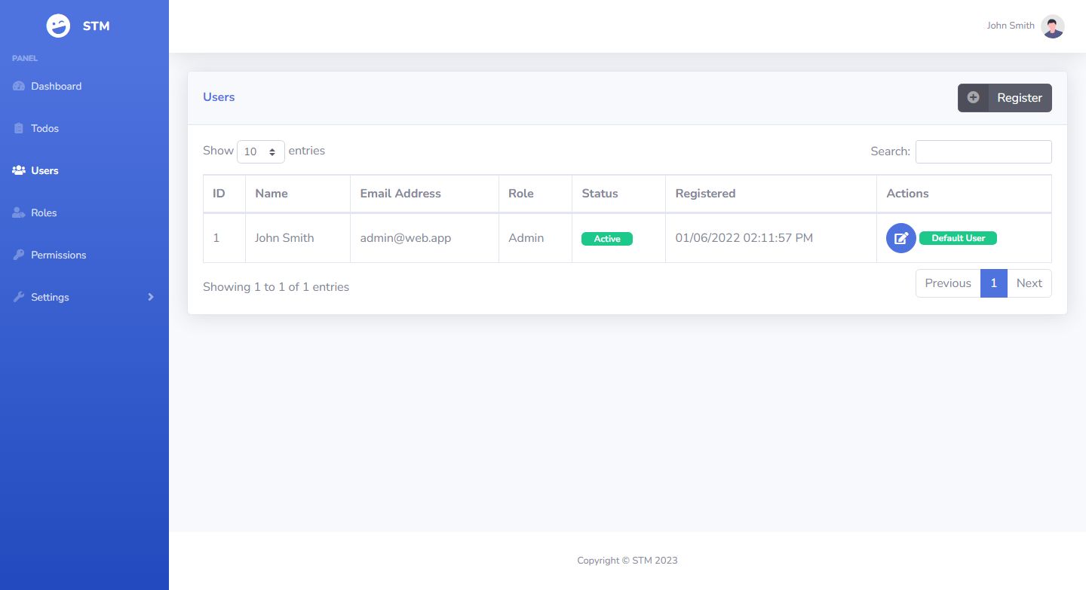Click the Todos clipboard icon
The image size is (1086, 590).
click(19, 128)
